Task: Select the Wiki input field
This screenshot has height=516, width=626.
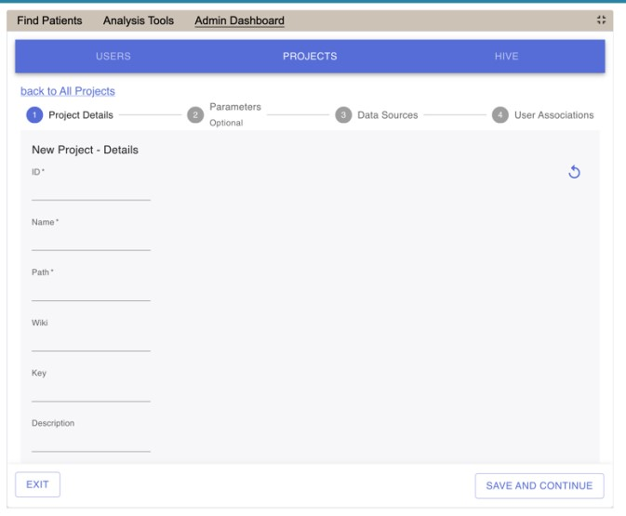Action: (x=90, y=340)
